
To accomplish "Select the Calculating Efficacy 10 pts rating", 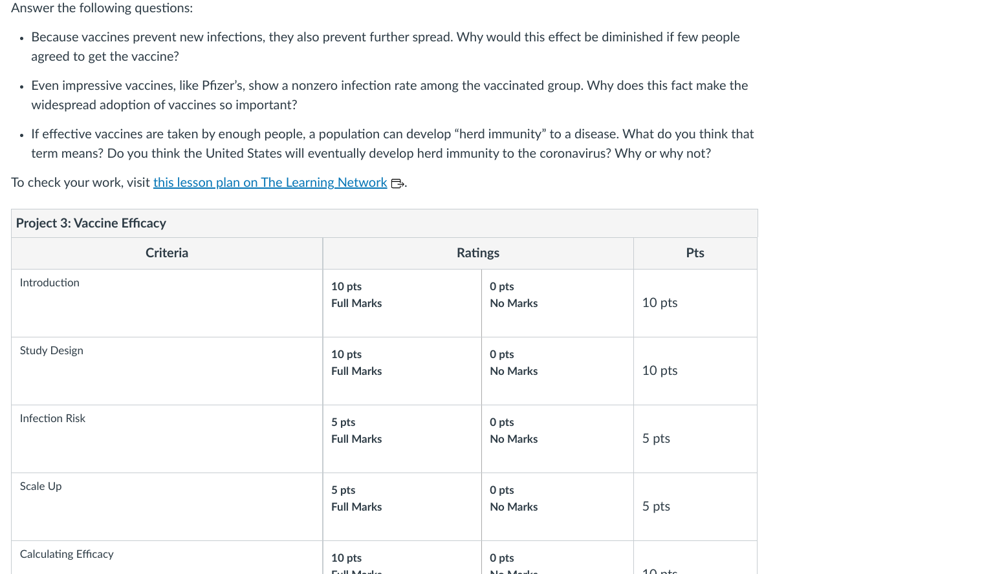I will click(402, 558).
